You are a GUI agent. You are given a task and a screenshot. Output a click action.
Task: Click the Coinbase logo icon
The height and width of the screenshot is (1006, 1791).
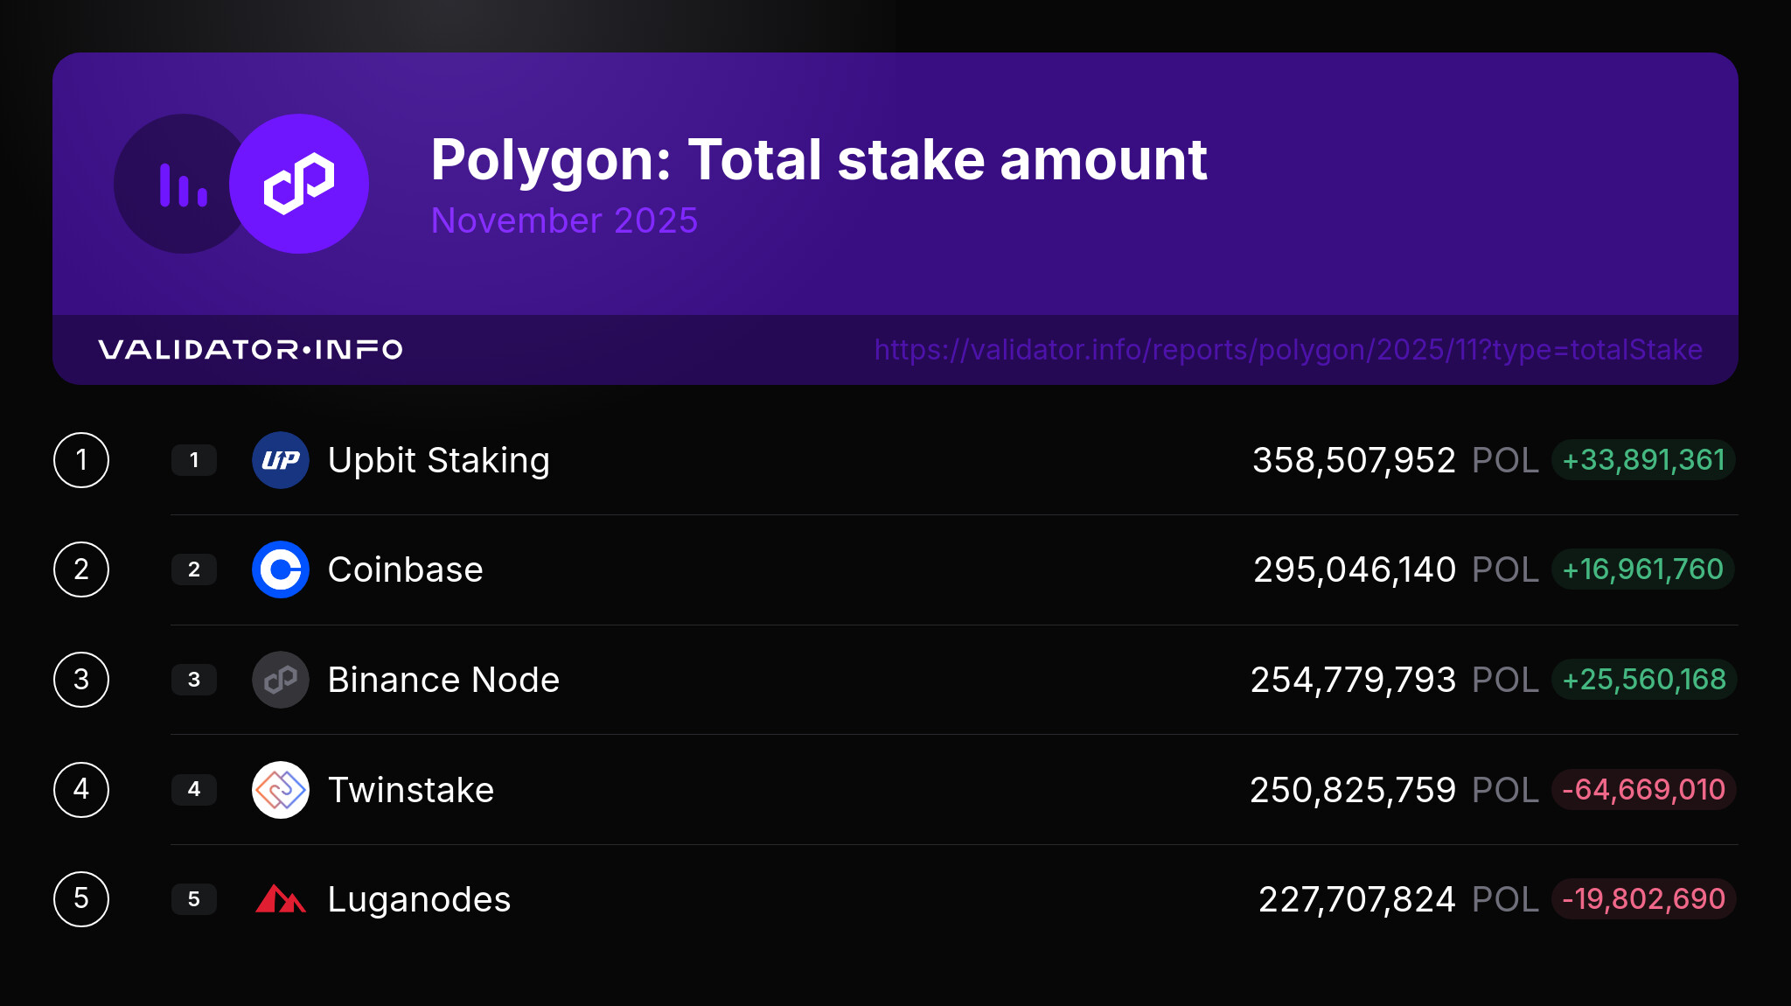281,569
